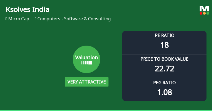
Task: Click the PE RATIO heading
Action: pos(165,35)
